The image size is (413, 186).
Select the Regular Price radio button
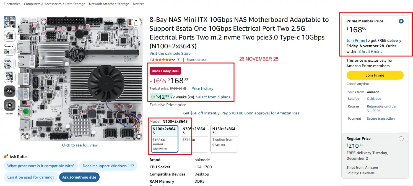coord(401,139)
